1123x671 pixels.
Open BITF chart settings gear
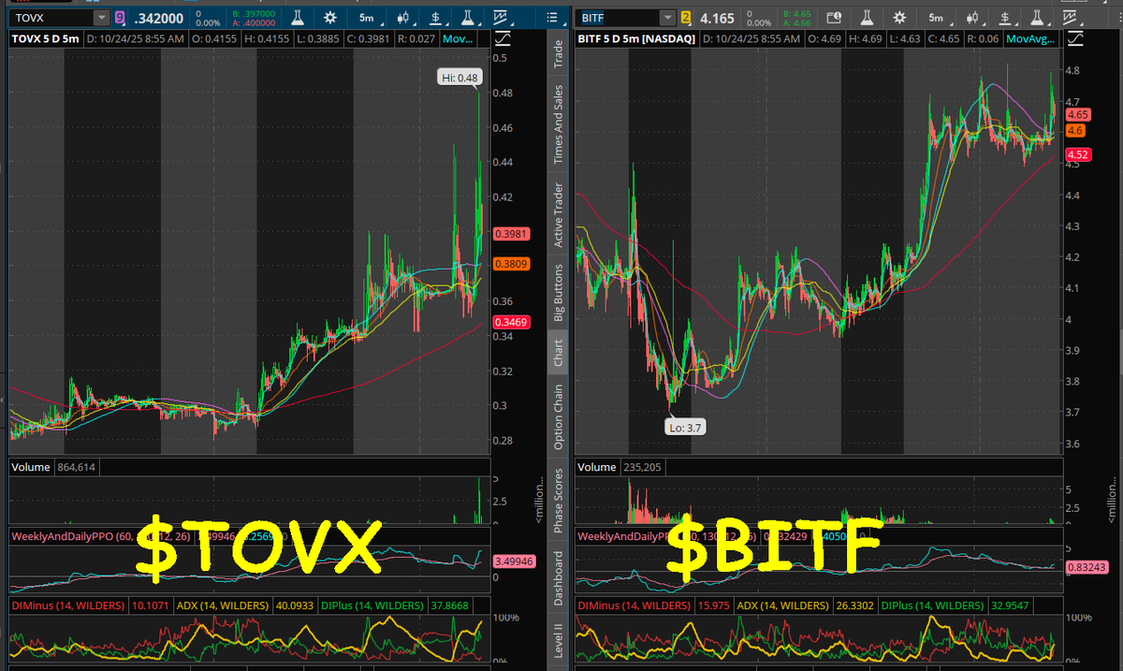coord(899,18)
